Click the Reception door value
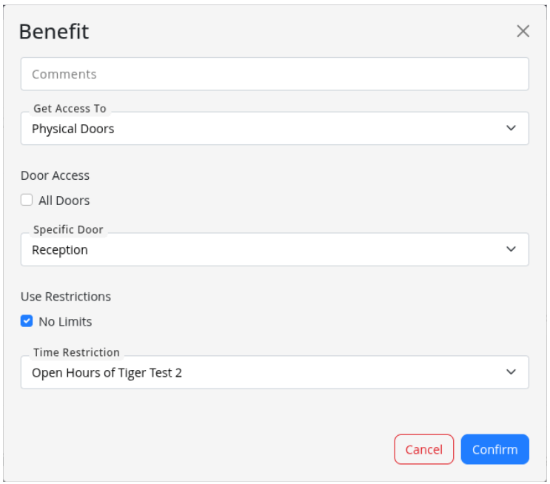Screen dimensions: 550x484 pyautogui.click(x=60, y=250)
